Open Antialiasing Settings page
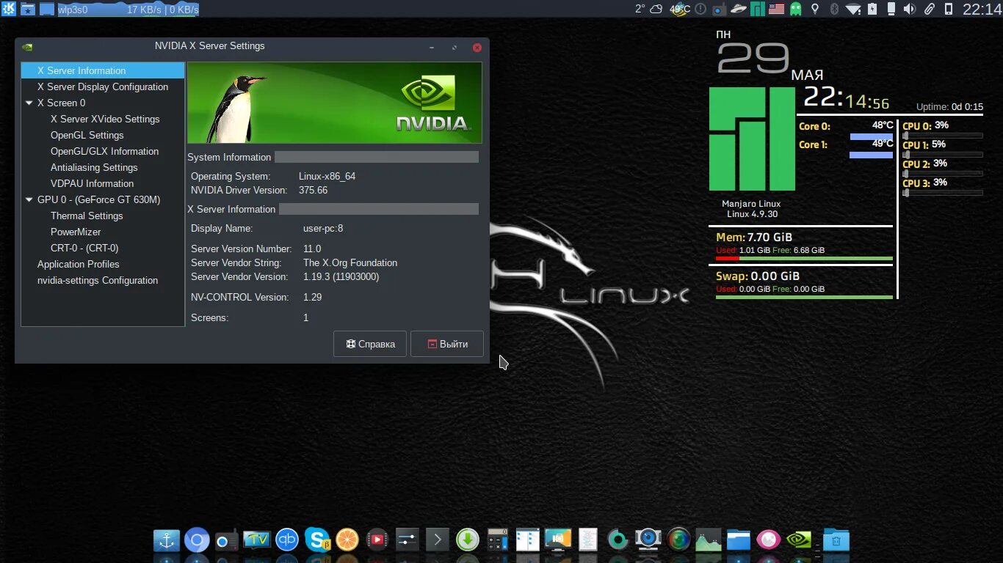This screenshot has height=563, width=1003. click(x=94, y=167)
